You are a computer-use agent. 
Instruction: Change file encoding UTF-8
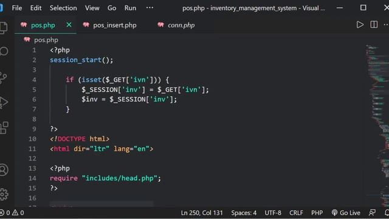click(273, 213)
